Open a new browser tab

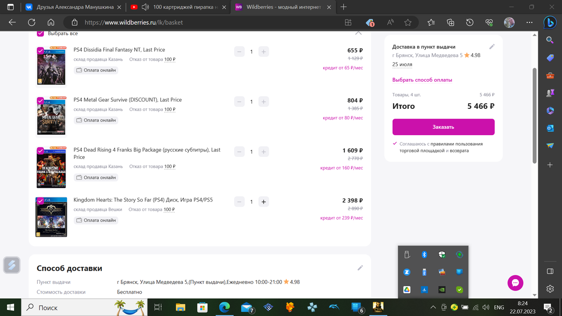pyautogui.click(x=344, y=7)
